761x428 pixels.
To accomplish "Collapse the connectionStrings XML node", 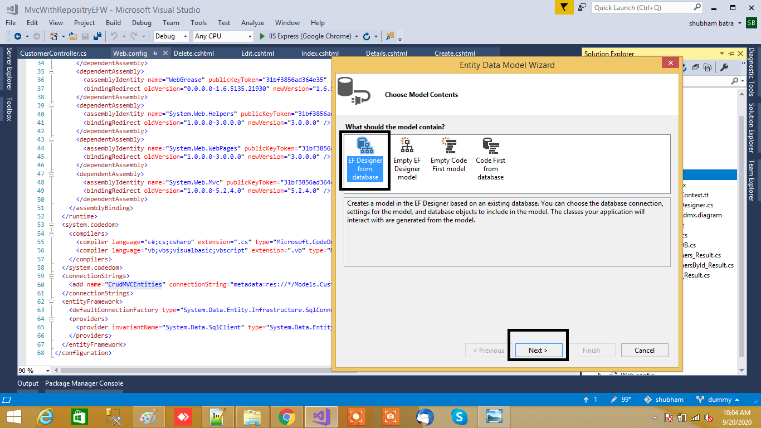I will [x=52, y=276].
